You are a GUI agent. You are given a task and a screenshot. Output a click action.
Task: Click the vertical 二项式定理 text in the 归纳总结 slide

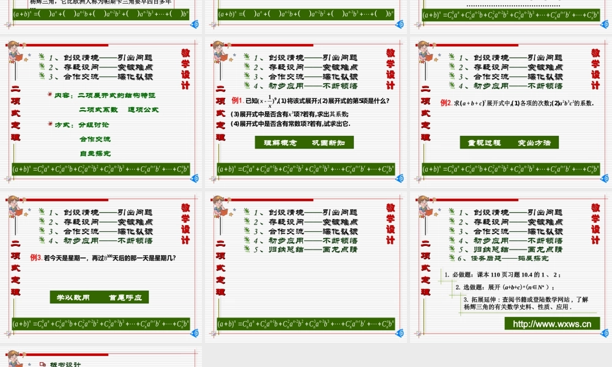pos(220,267)
